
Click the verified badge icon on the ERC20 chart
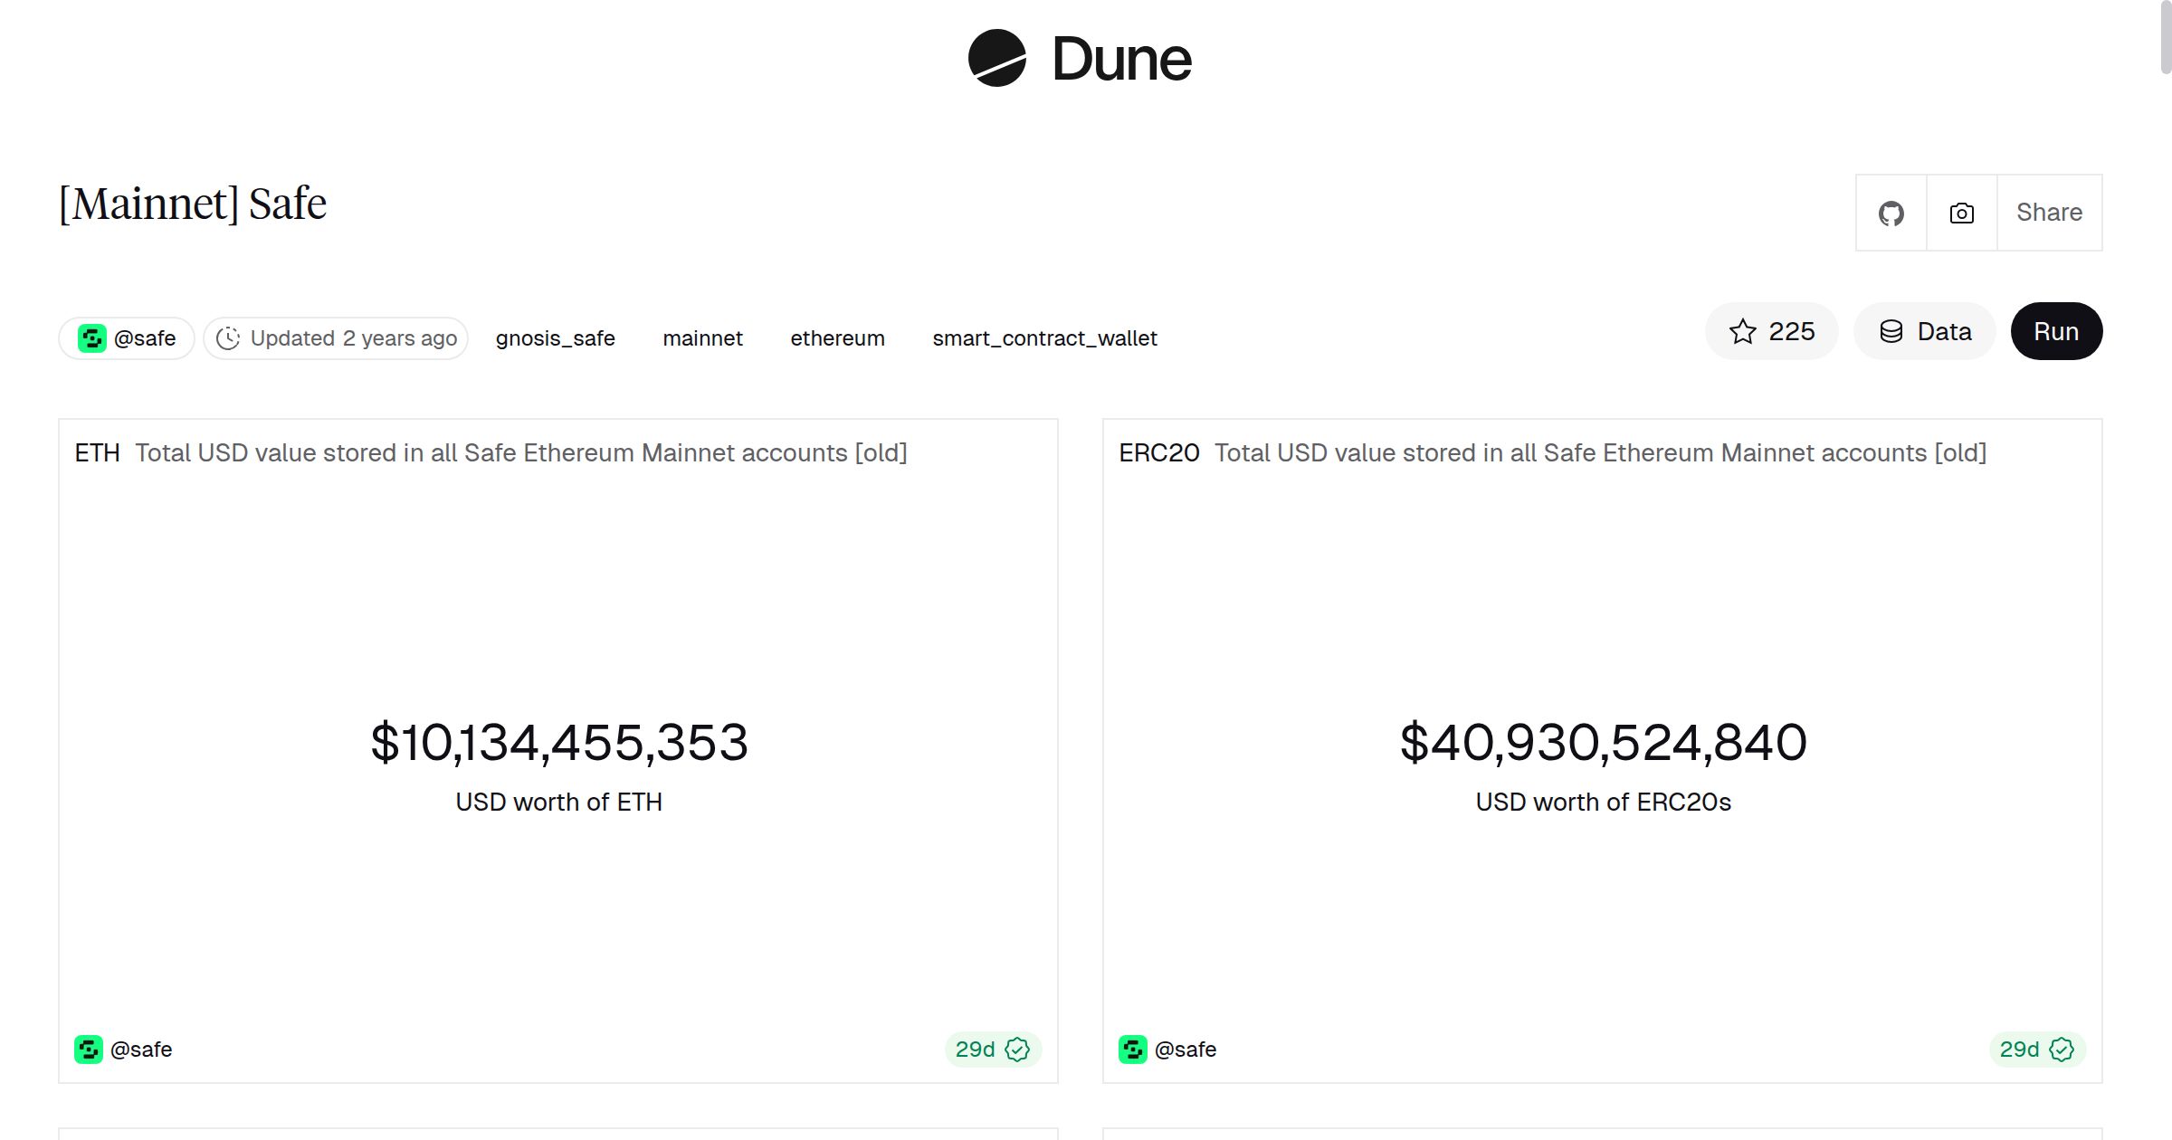pos(2061,1050)
